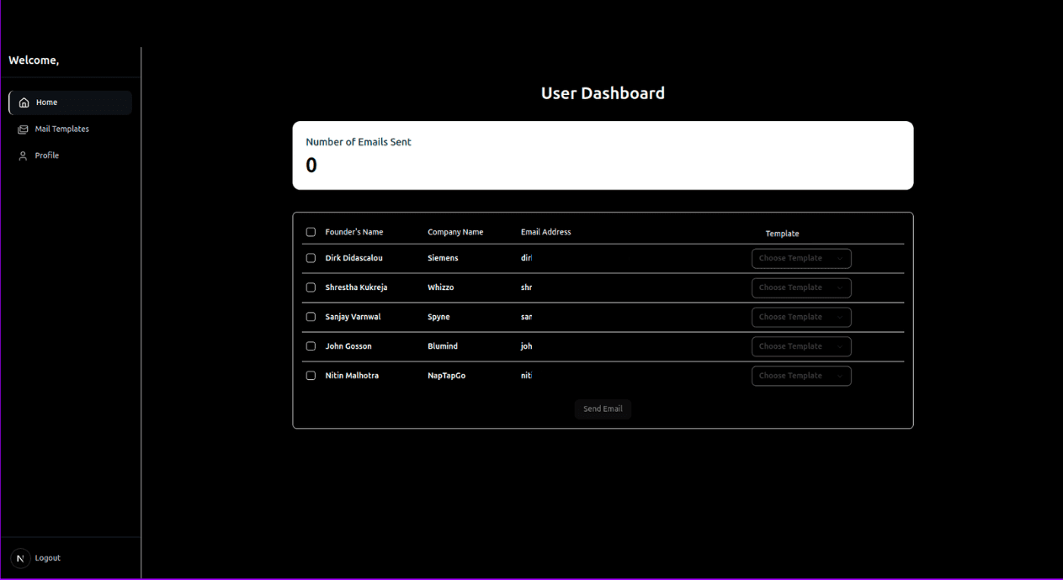The width and height of the screenshot is (1063, 580).
Task: Click the Company Name column header
Action: pos(455,232)
